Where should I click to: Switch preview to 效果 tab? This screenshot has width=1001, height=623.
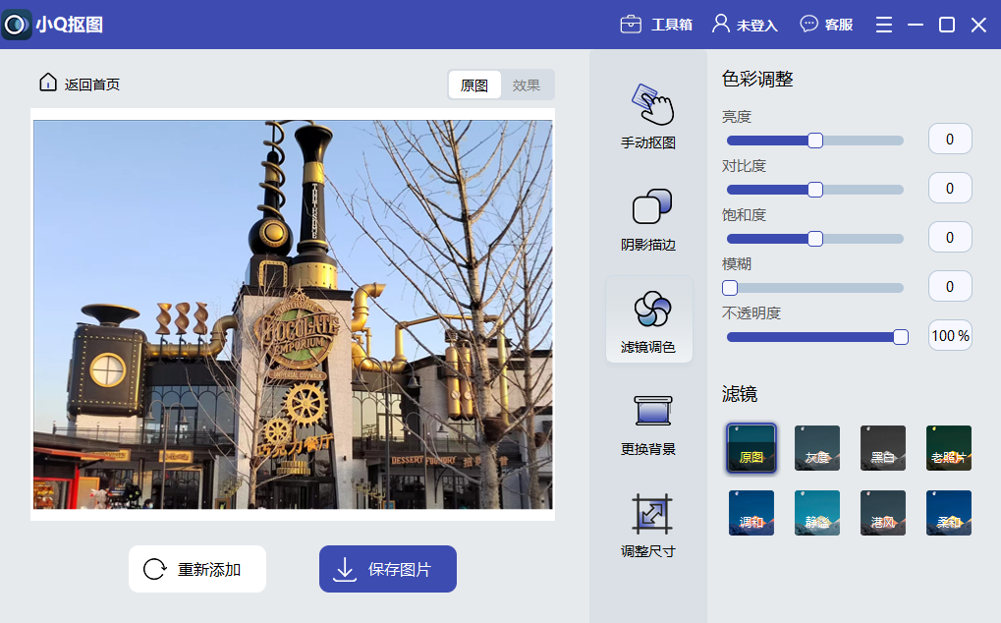coord(527,85)
